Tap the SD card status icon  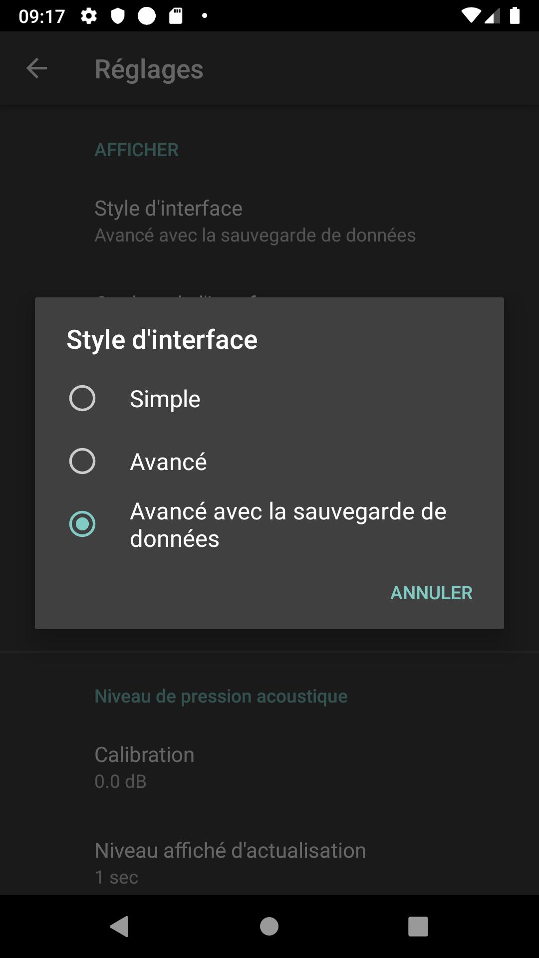click(x=176, y=16)
